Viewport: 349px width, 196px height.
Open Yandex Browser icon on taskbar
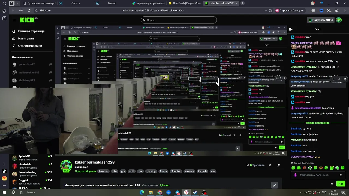pos(186,192)
